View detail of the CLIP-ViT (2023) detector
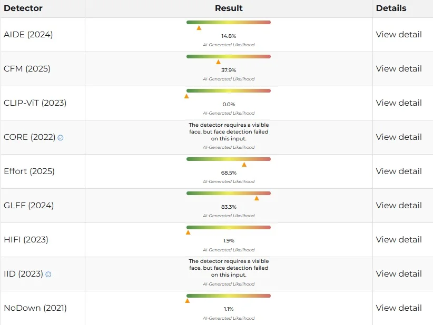This screenshot has height=325, width=433. (399, 103)
